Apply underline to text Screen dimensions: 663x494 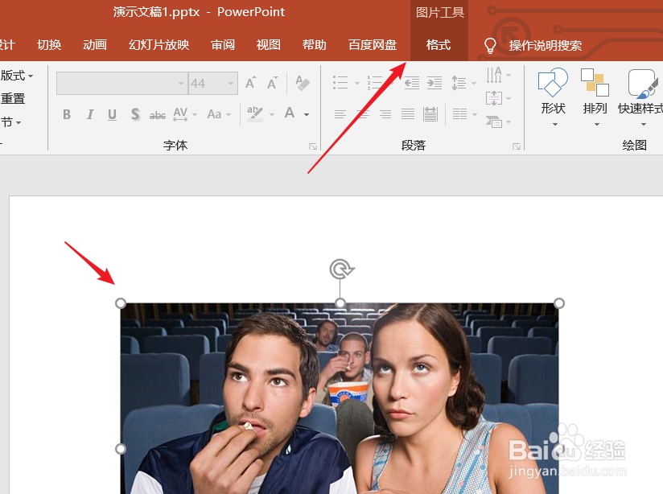pos(112,114)
